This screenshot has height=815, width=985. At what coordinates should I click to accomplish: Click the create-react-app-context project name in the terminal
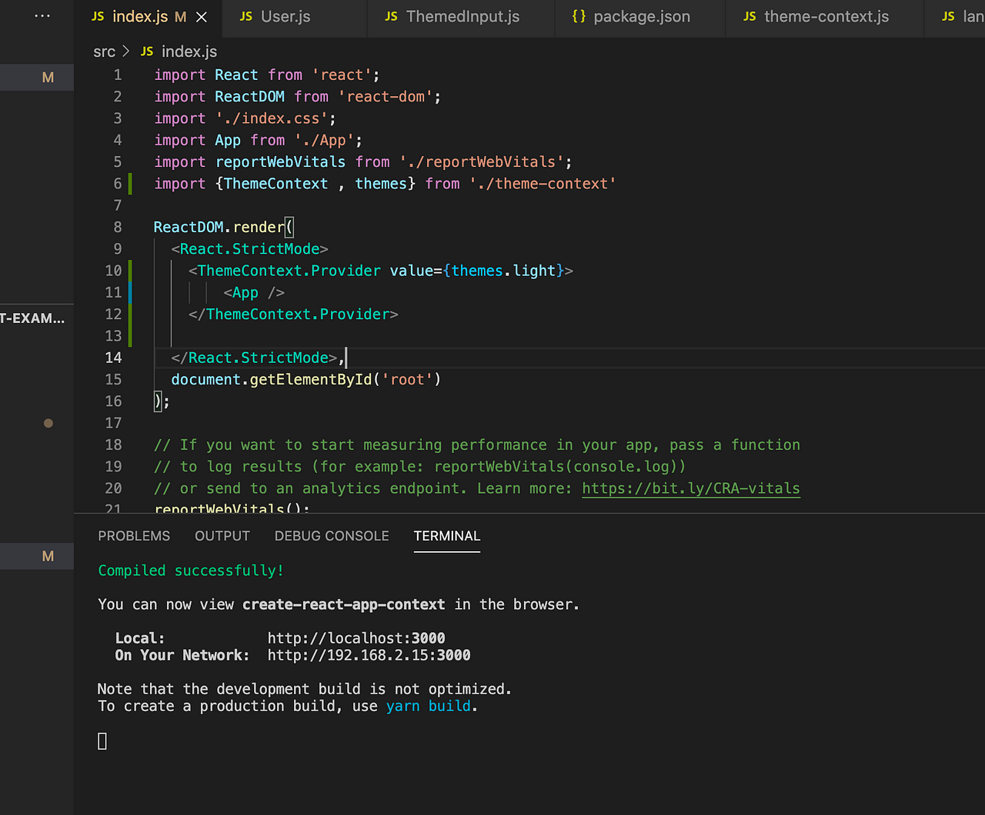point(344,604)
